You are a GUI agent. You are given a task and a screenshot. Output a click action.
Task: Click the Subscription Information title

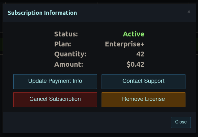42,13
